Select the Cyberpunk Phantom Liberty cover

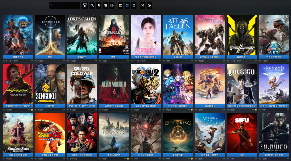point(18,84)
